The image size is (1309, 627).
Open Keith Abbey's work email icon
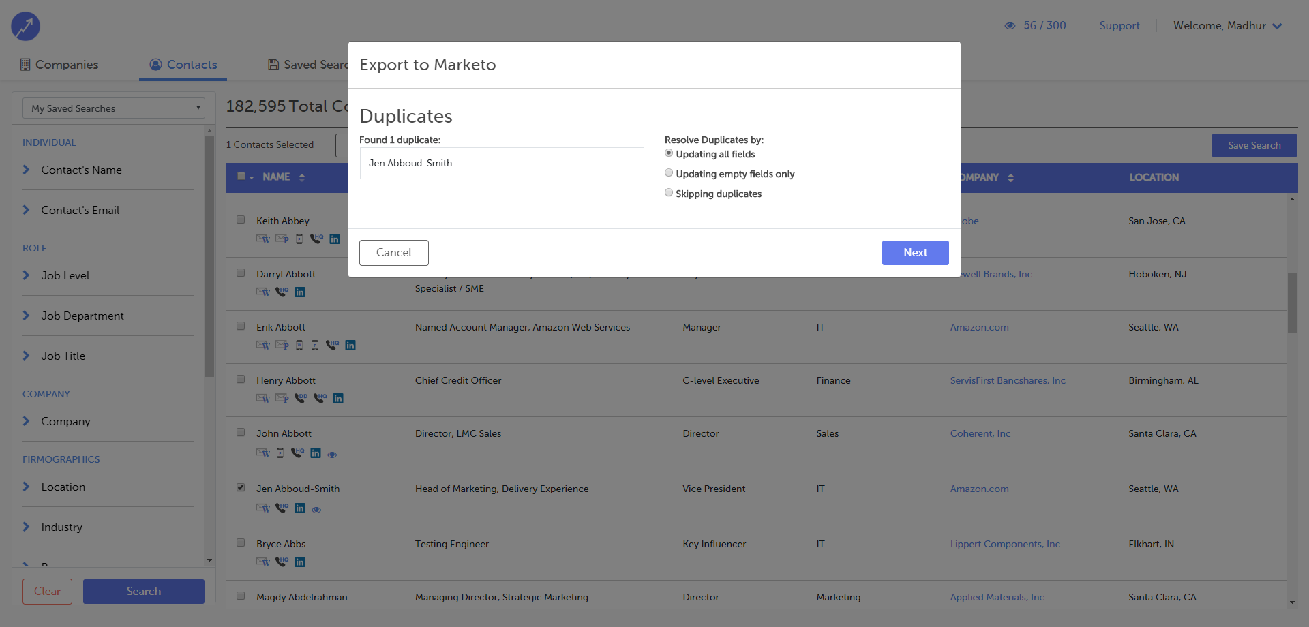click(x=263, y=239)
